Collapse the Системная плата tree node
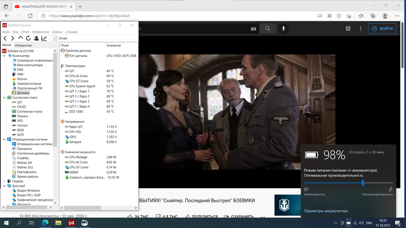This screenshot has height=228, width=406. click(x=4, y=98)
